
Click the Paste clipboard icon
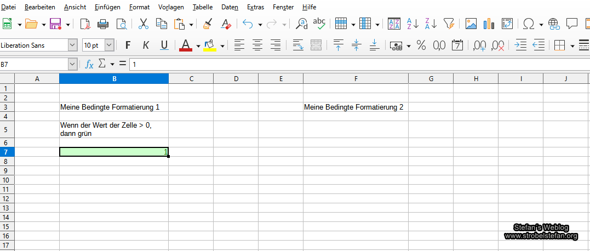[x=180, y=24]
